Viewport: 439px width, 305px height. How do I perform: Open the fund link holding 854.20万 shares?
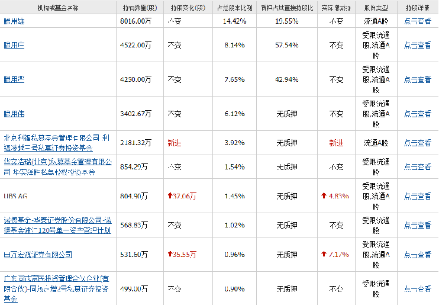coord(57,166)
